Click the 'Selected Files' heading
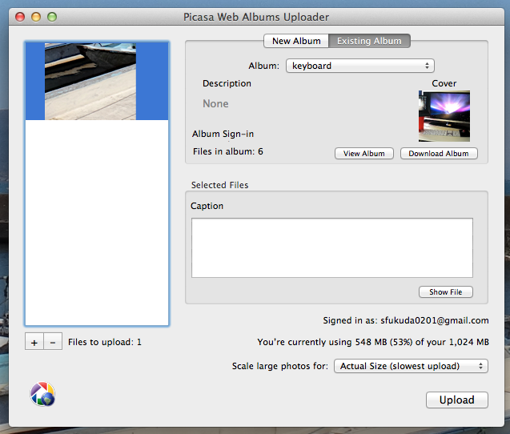This screenshot has width=510, height=434. point(220,185)
